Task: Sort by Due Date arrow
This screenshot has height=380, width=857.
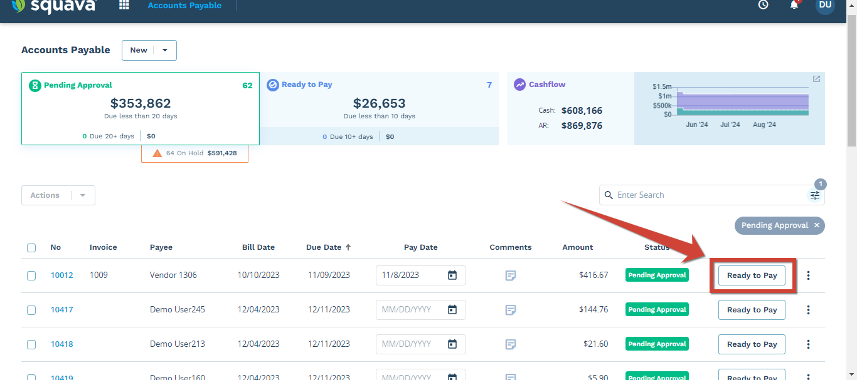Action: pyautogui.click(x=348, y=247)
